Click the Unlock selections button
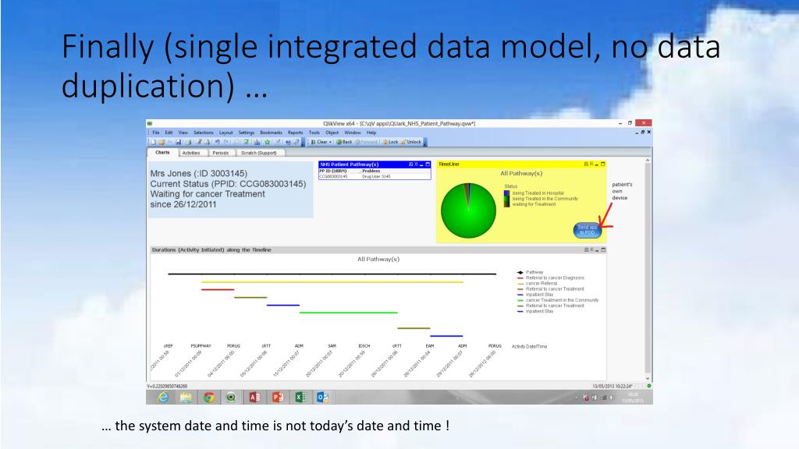 pos(411,142)
